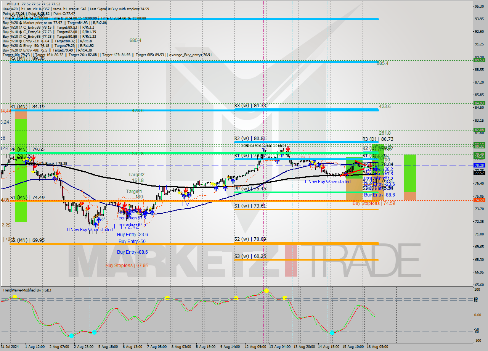Click the '16 Aug 05:00' time axis label

(377, 347)
